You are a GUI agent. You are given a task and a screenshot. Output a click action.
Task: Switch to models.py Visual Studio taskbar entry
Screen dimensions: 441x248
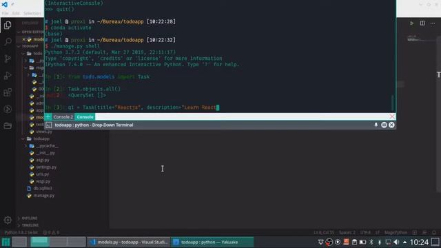(x=129, y=242)
